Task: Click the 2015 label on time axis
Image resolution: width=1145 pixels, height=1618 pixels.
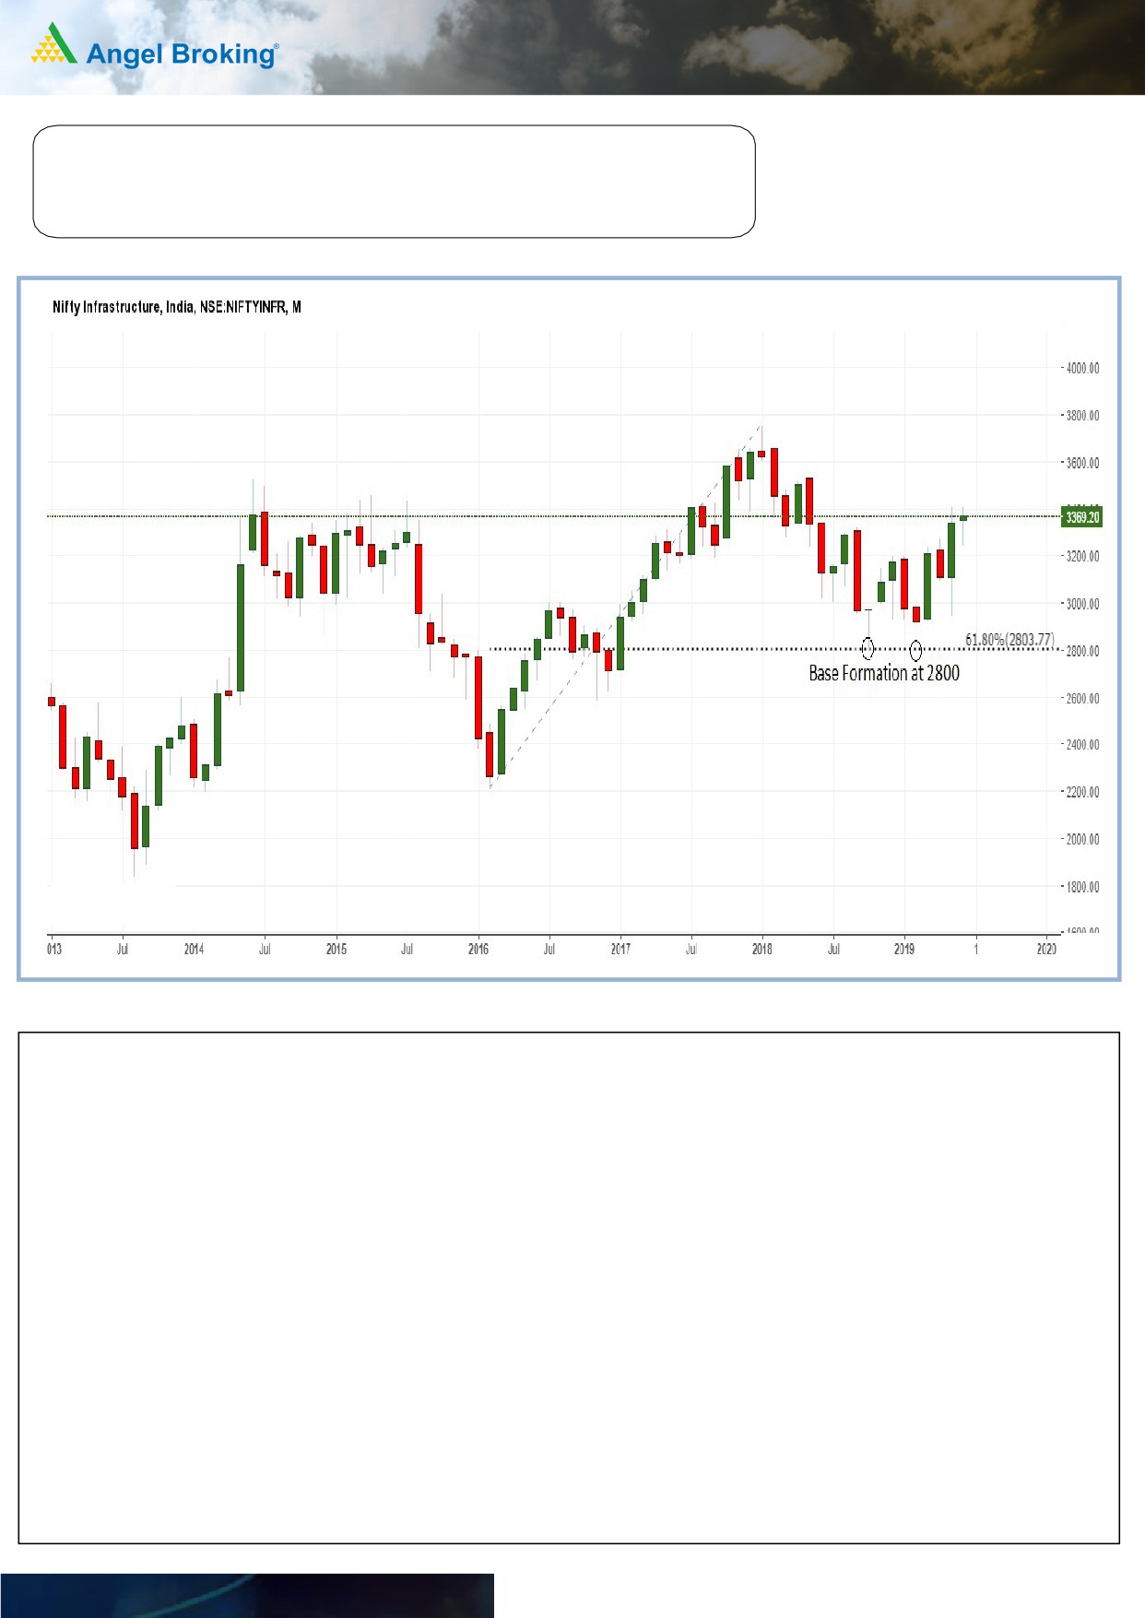Action: click(336, 949)
